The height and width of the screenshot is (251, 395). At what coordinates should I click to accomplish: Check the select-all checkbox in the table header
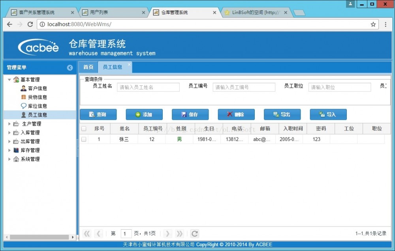click(x=85, y=128)
